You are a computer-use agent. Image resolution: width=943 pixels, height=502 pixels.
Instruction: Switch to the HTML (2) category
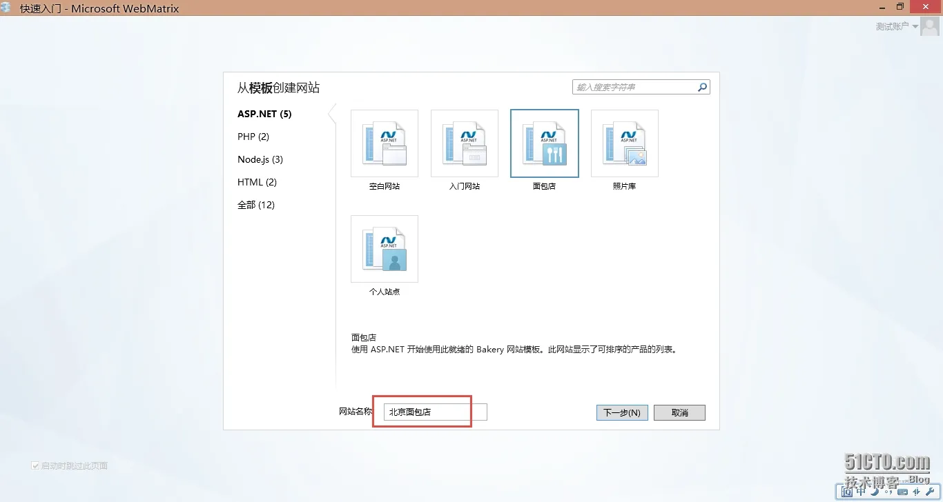pos(257,182)
